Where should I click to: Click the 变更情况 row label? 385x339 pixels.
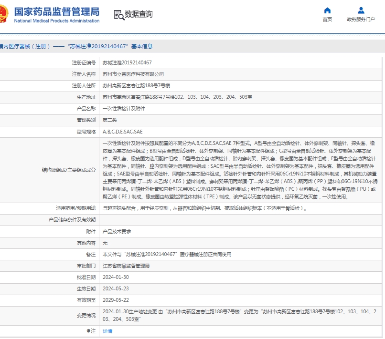pyautogui.click(x=86, y=315)
